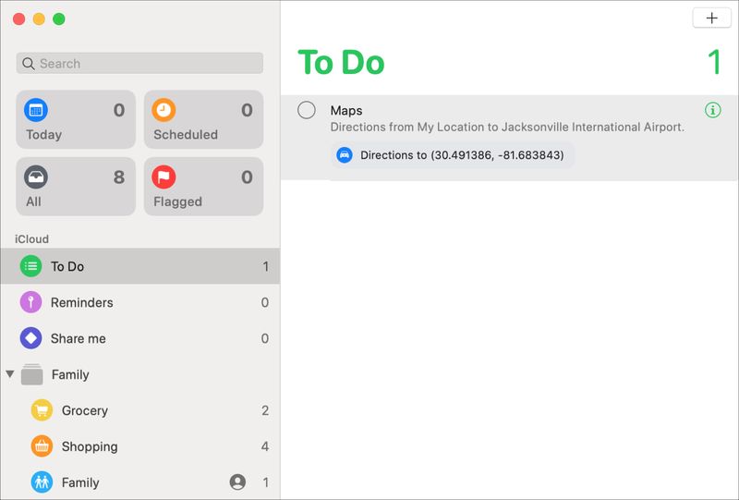
Task: Click the red Flagged flag icon
Action: point(164,177)
